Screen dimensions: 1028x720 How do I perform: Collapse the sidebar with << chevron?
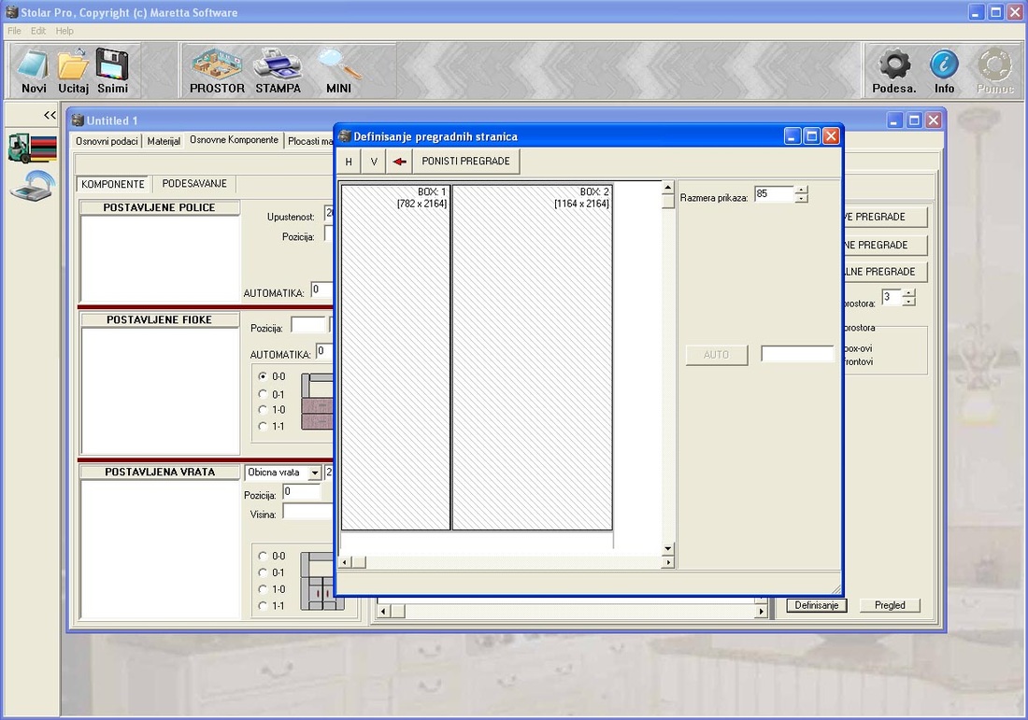(50, 115)
